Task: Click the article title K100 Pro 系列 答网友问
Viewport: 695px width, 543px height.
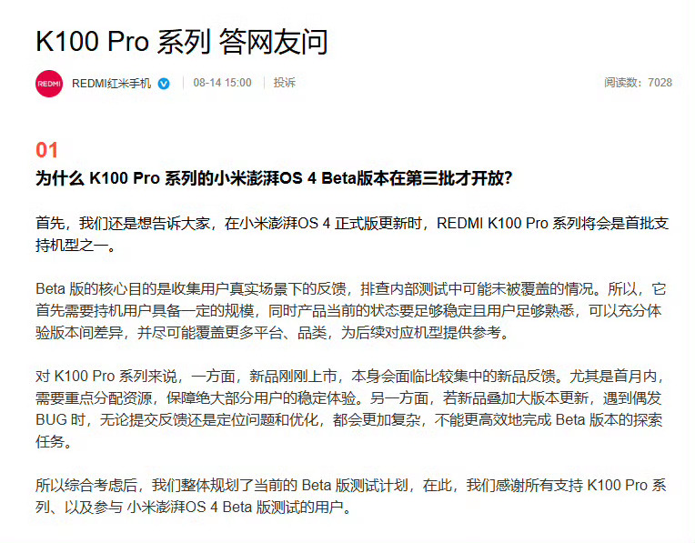Action: [x=182, y=42]
